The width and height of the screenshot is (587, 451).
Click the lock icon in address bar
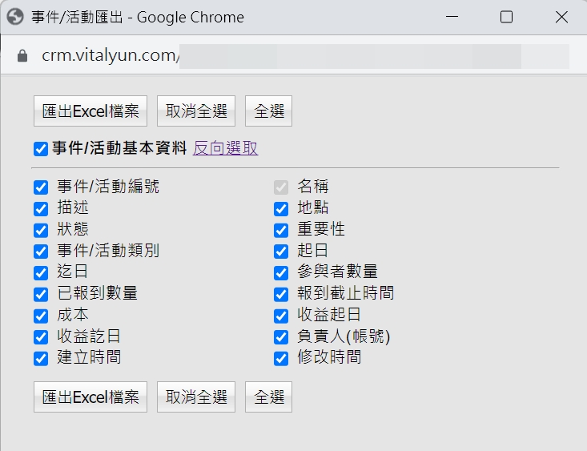22,56
